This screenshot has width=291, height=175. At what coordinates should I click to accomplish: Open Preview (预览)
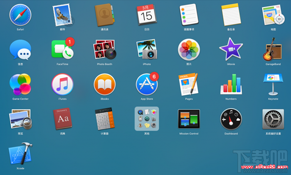tap(20, 119)
